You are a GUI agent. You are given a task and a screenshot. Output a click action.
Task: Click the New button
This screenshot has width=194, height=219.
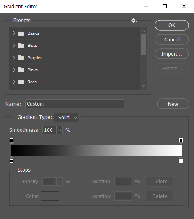173,104
